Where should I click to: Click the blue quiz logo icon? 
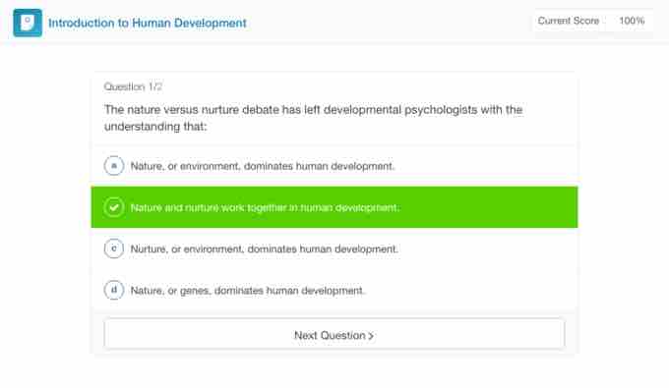tap(28, 23)
